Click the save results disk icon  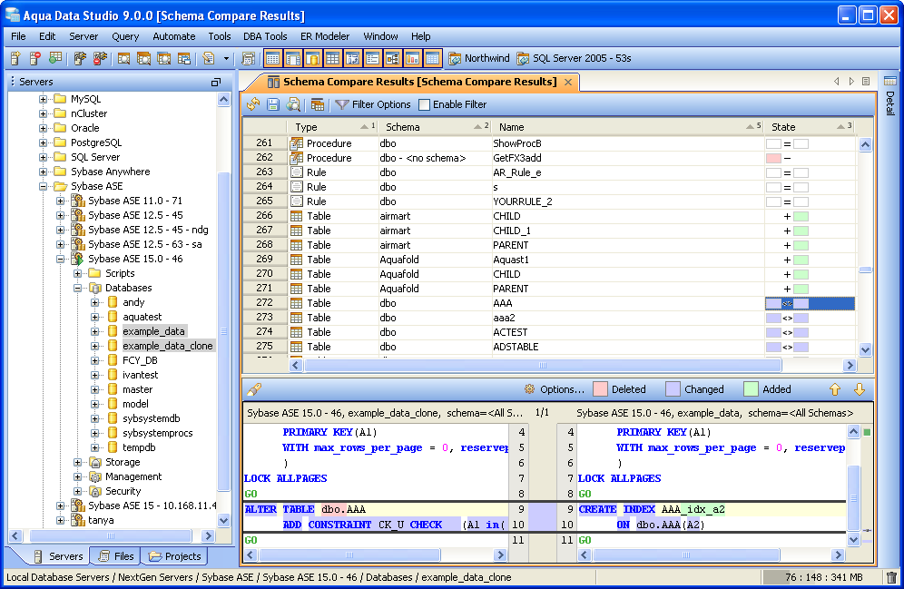tap(272, 105)
